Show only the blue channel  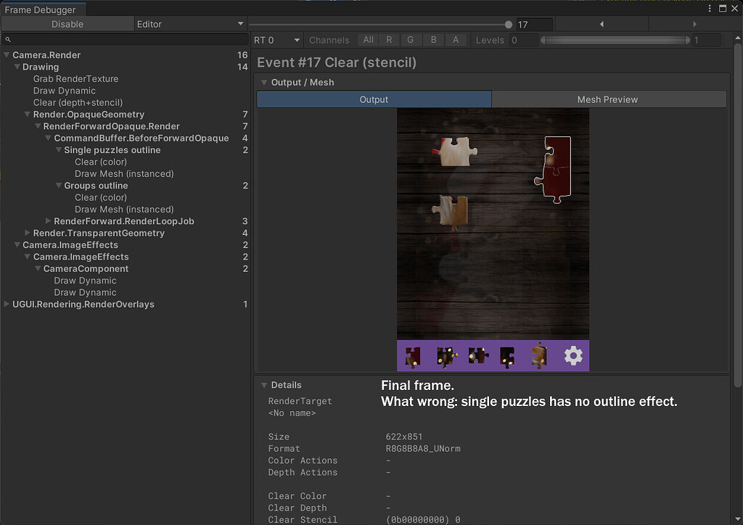coord(433,40)
